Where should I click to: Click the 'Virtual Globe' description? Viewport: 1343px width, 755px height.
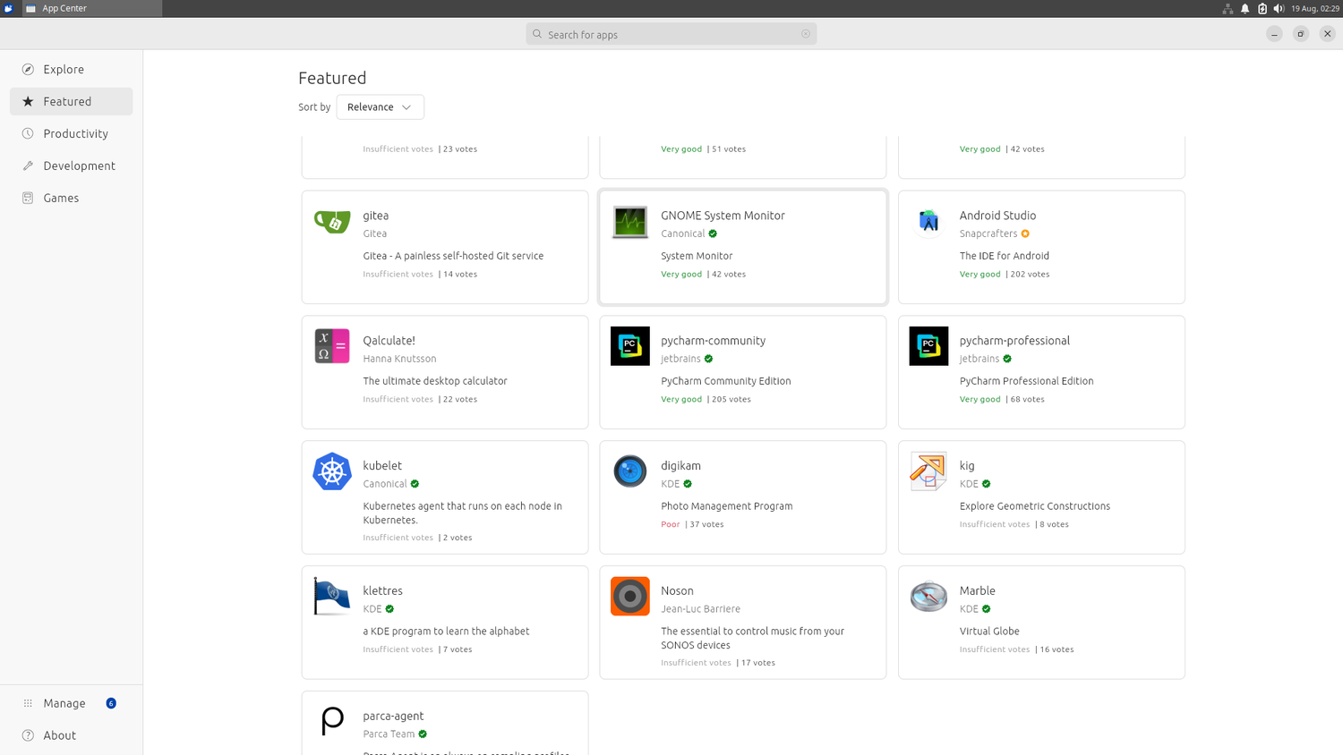pyautogui.click(x=989, y=632)
